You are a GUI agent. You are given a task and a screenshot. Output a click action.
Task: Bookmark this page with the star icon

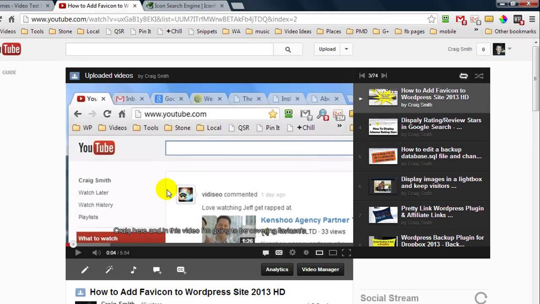tap(431, 19)
